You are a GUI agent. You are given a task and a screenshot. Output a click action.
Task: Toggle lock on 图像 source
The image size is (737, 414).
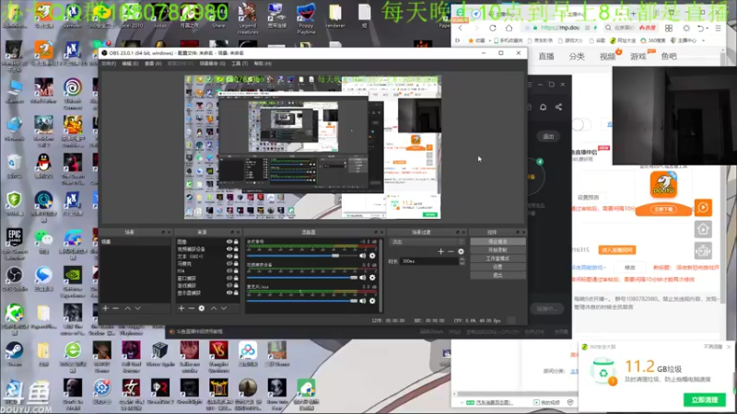[x=236, y=242]
